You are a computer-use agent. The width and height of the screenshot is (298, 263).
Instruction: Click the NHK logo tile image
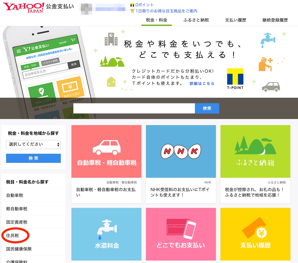tap(181, 151)
